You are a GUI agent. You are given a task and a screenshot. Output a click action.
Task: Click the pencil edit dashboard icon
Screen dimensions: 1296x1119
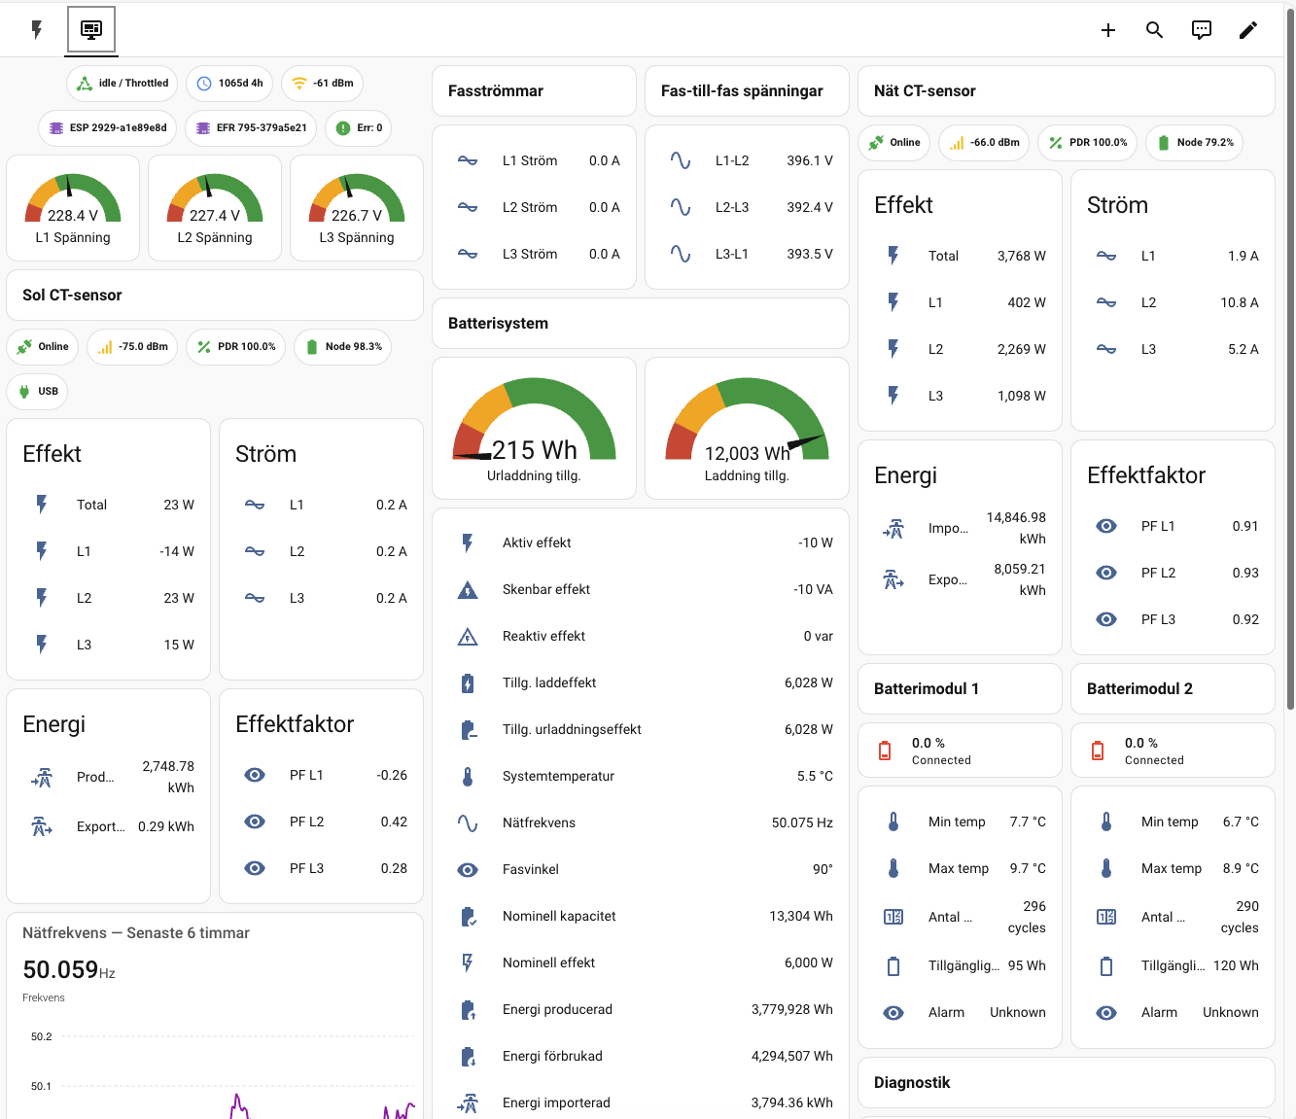coord(1248,30)
